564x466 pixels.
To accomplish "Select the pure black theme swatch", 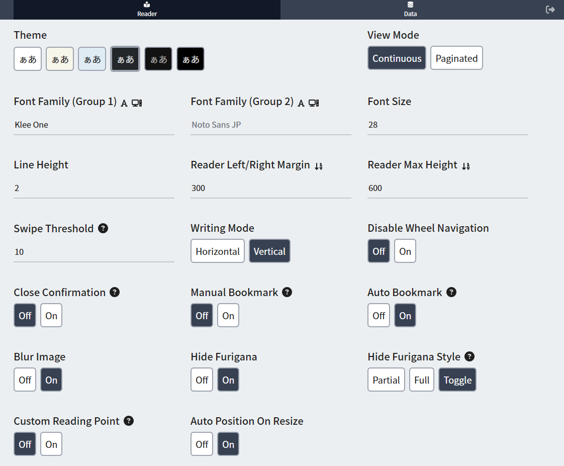I will pos(191,59).
